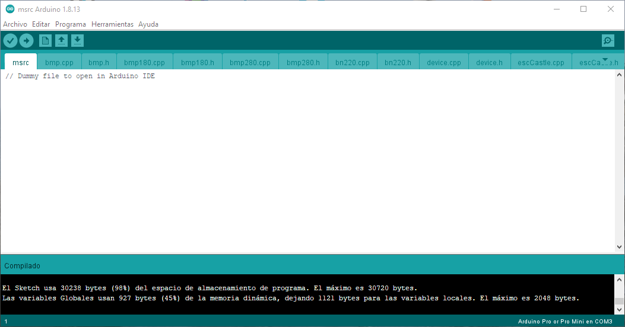Click the Upload arrow icon
Screen dimensions: 625x327
[x=26, y=40]
